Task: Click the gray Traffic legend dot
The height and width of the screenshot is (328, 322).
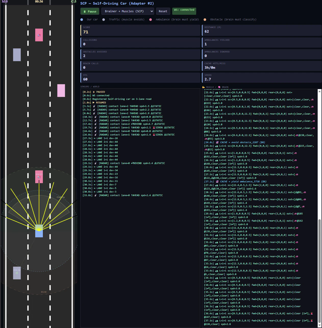Action: tap(104, 20)
